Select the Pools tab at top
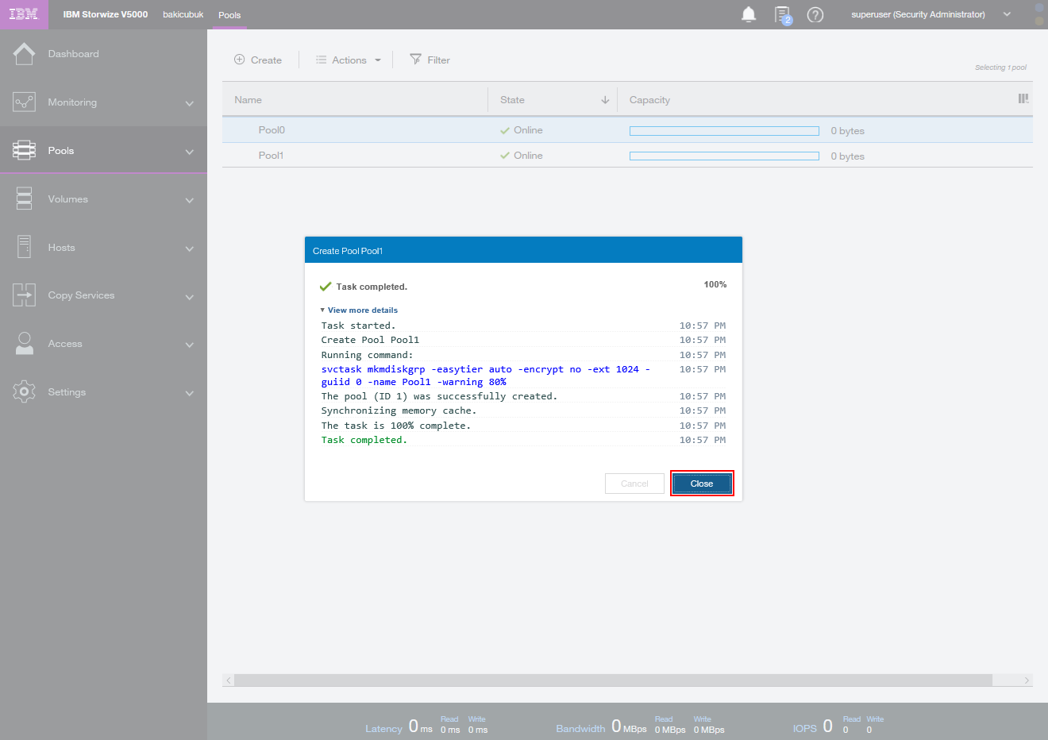The height and width of the screenshot is (740, 1048). tap(229, 15)
